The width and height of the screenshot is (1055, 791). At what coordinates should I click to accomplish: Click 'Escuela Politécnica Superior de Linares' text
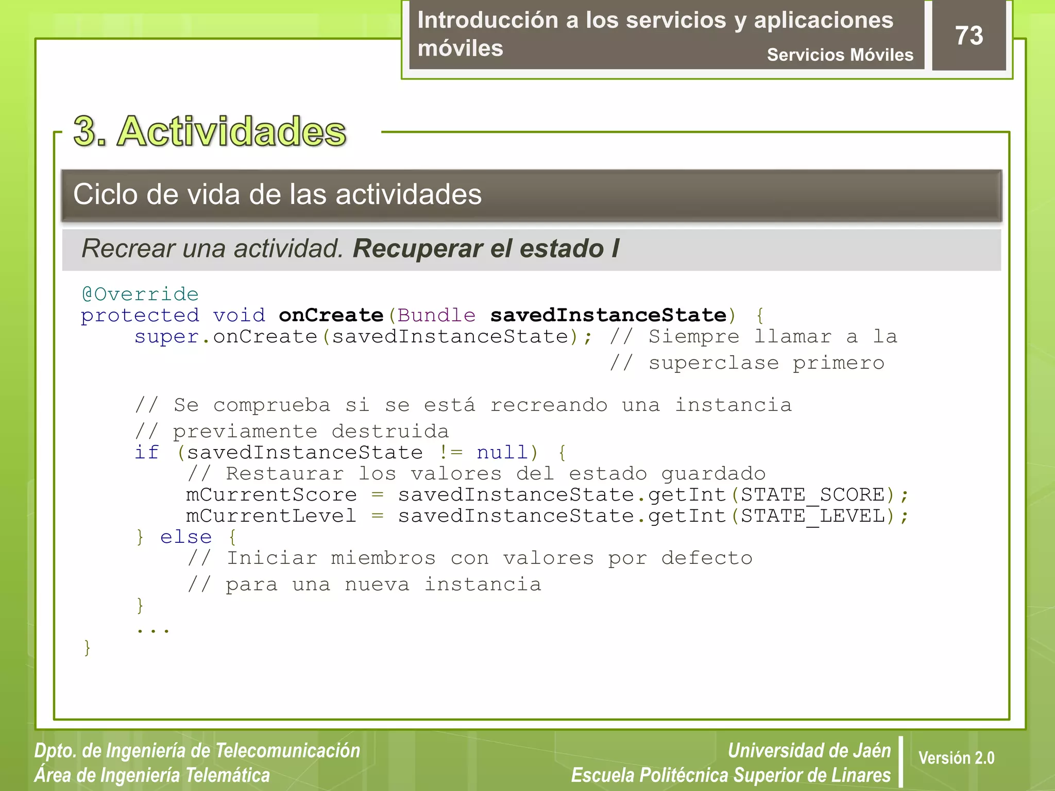(x=731, y=775)
